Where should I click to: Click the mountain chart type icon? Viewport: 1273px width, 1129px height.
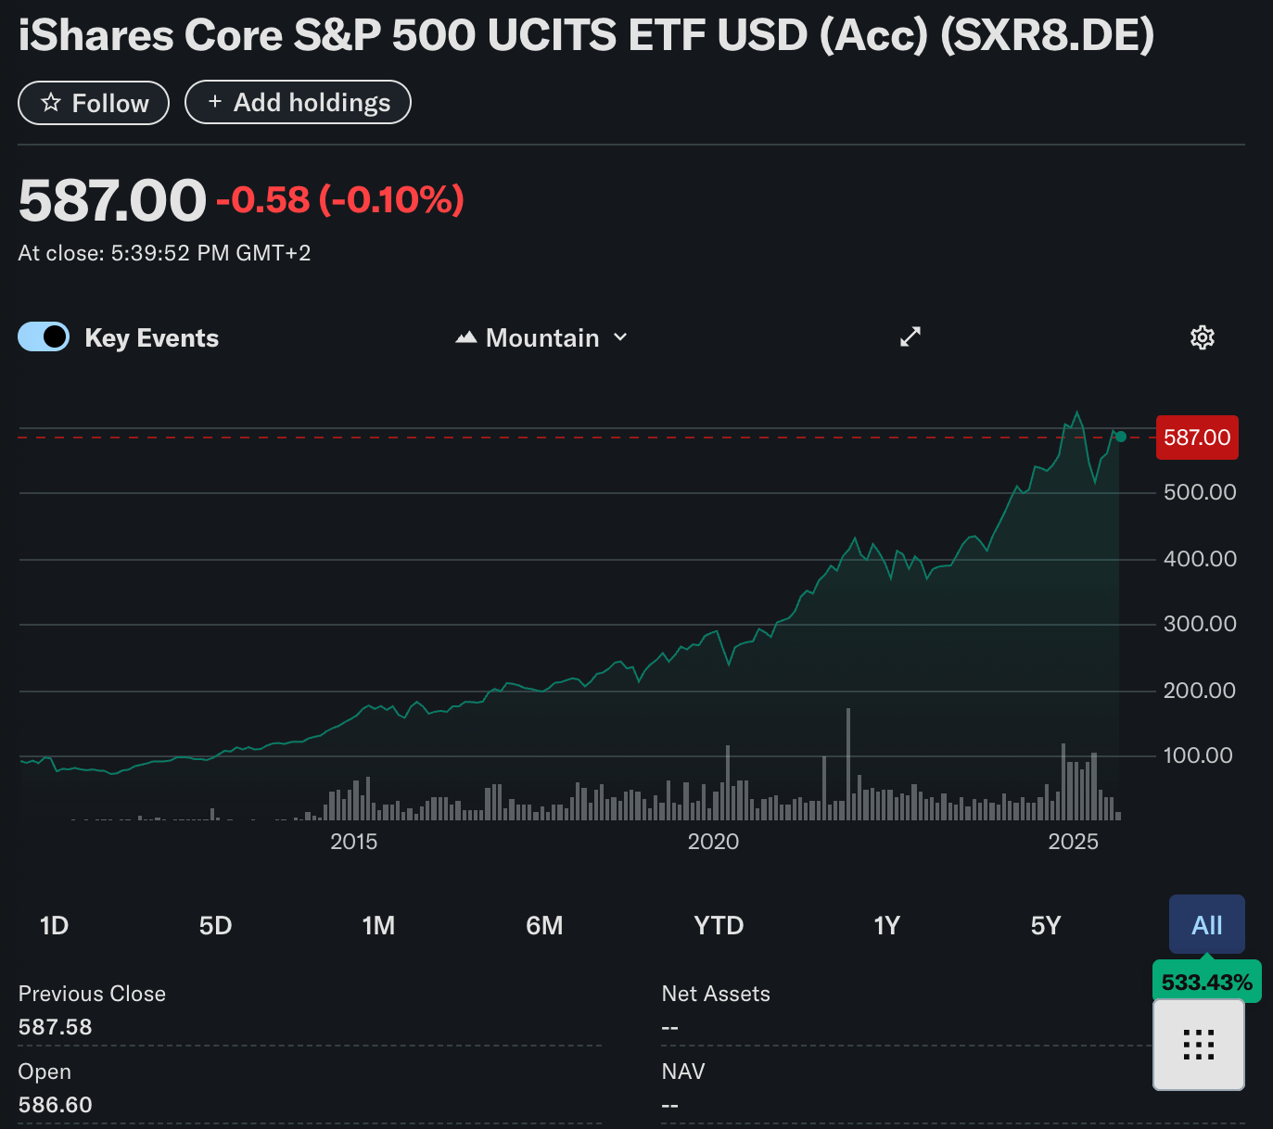tap(466, 338)
